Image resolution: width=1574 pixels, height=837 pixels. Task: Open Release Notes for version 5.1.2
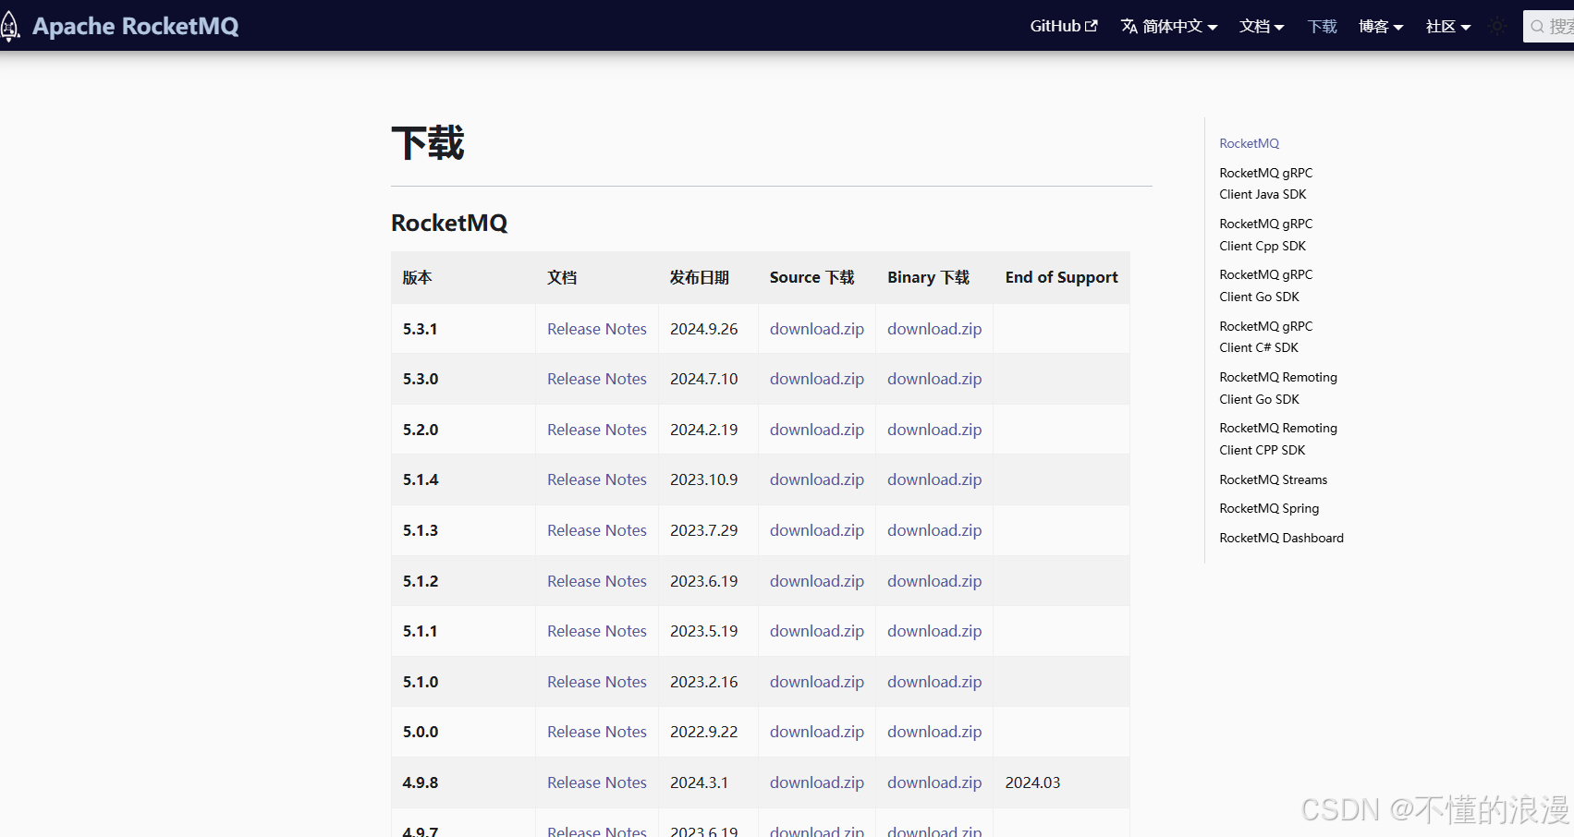[597, 581]
